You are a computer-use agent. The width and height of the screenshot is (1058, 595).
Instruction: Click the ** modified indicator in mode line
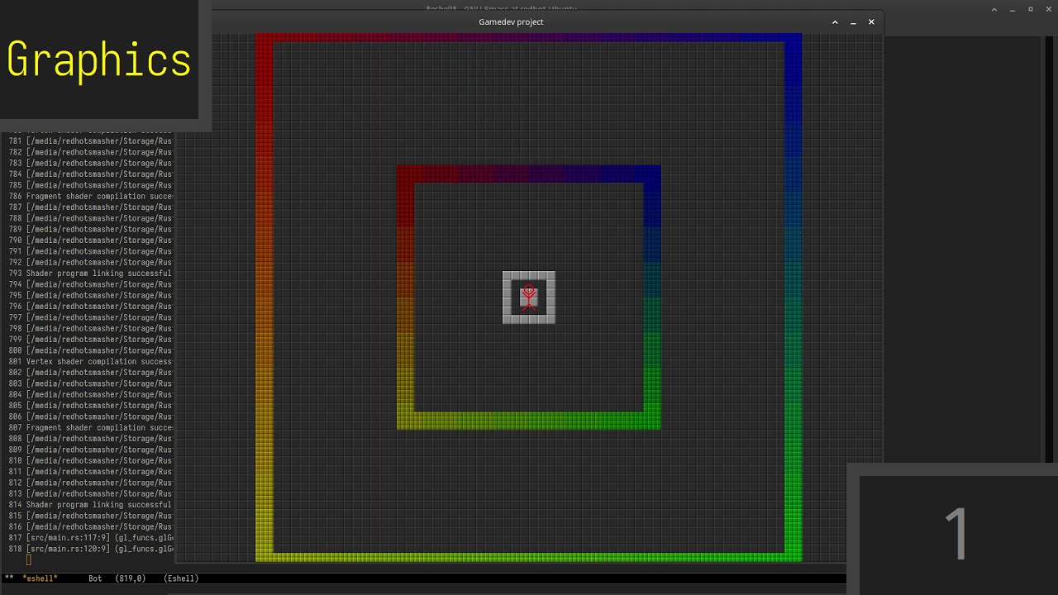click(x=9, y=578)
